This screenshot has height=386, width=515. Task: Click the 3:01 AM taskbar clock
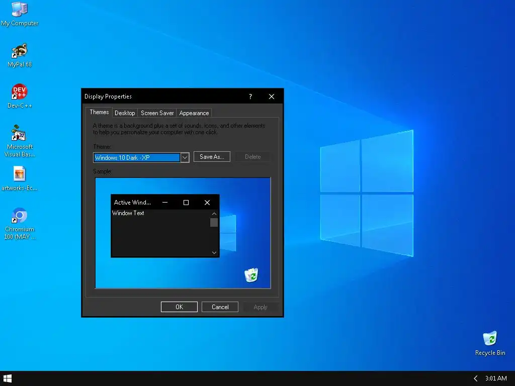tap(496, 378)
